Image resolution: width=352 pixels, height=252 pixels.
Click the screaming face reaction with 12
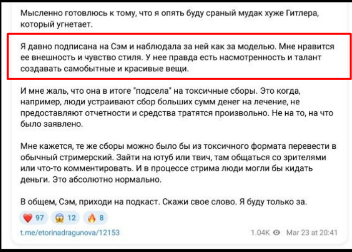pyautogui.click(x=67, y=218)
